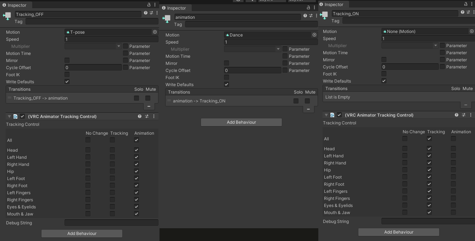
Task: Remove transition with minus in Tracking_OFF inspector
Action: click(149, 106)
